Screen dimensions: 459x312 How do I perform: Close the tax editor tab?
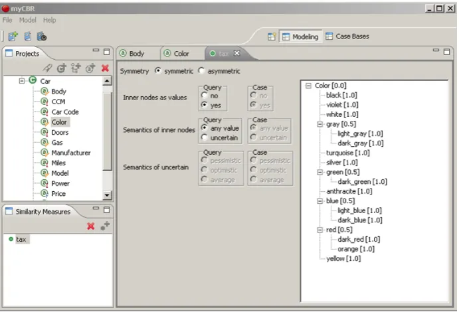tap(237, 53)
